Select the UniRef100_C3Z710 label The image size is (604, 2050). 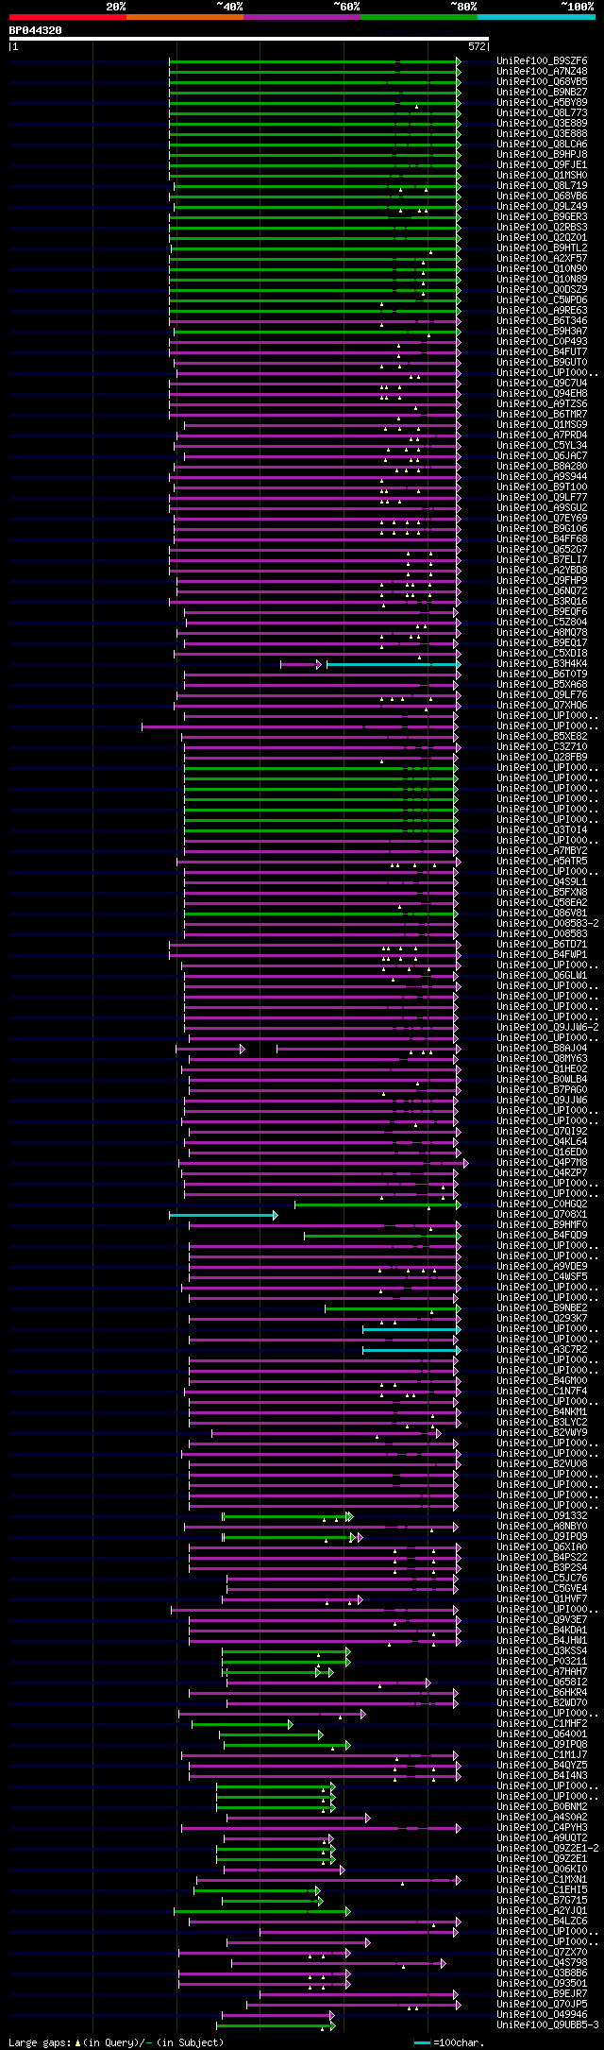pyautogui.click(x=542, y=747)
